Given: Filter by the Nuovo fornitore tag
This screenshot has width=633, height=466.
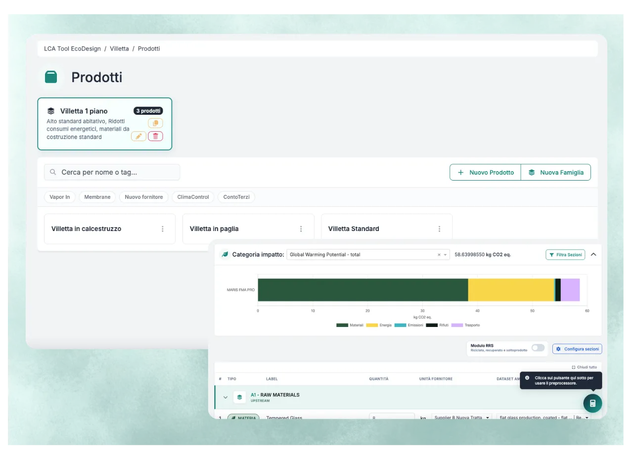Looking at the screenshot, I should [144, 197].
